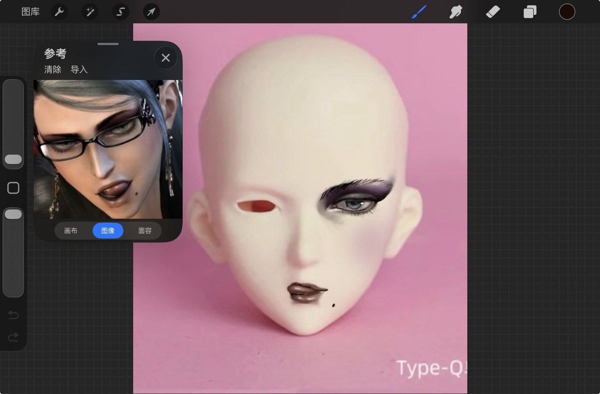Undo the last stroke with arrow
The width and height of the screenshot is (600, 394).
pos(13,315)
